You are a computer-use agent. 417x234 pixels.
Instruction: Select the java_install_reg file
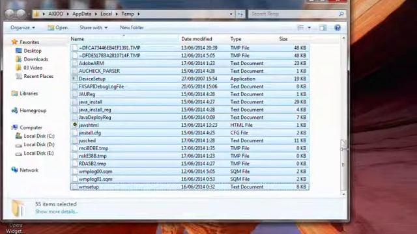tap(190, 110)
